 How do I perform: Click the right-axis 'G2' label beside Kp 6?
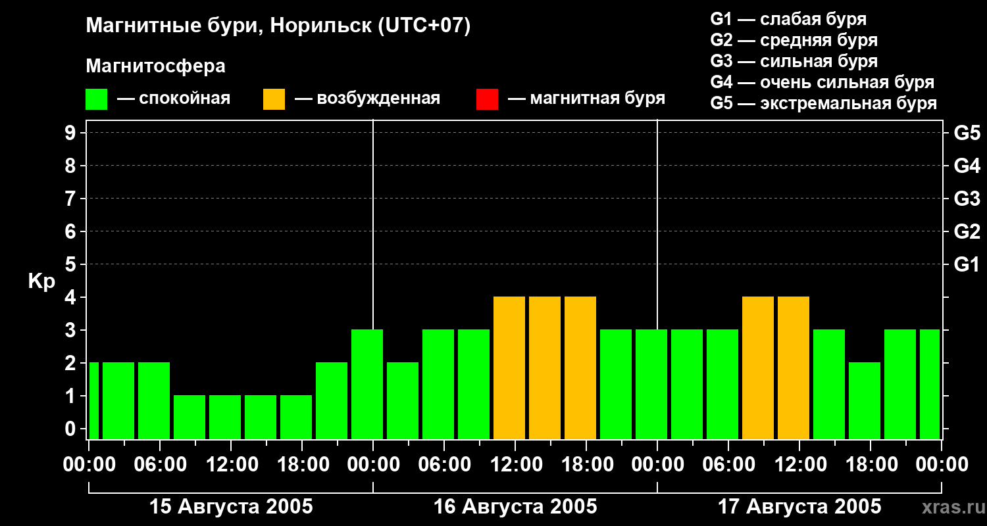pos(967,231)
